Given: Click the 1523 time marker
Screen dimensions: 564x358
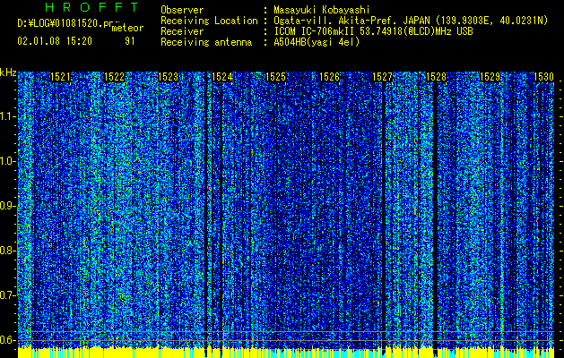Looking at the screenshot, I should coord(168,77).
